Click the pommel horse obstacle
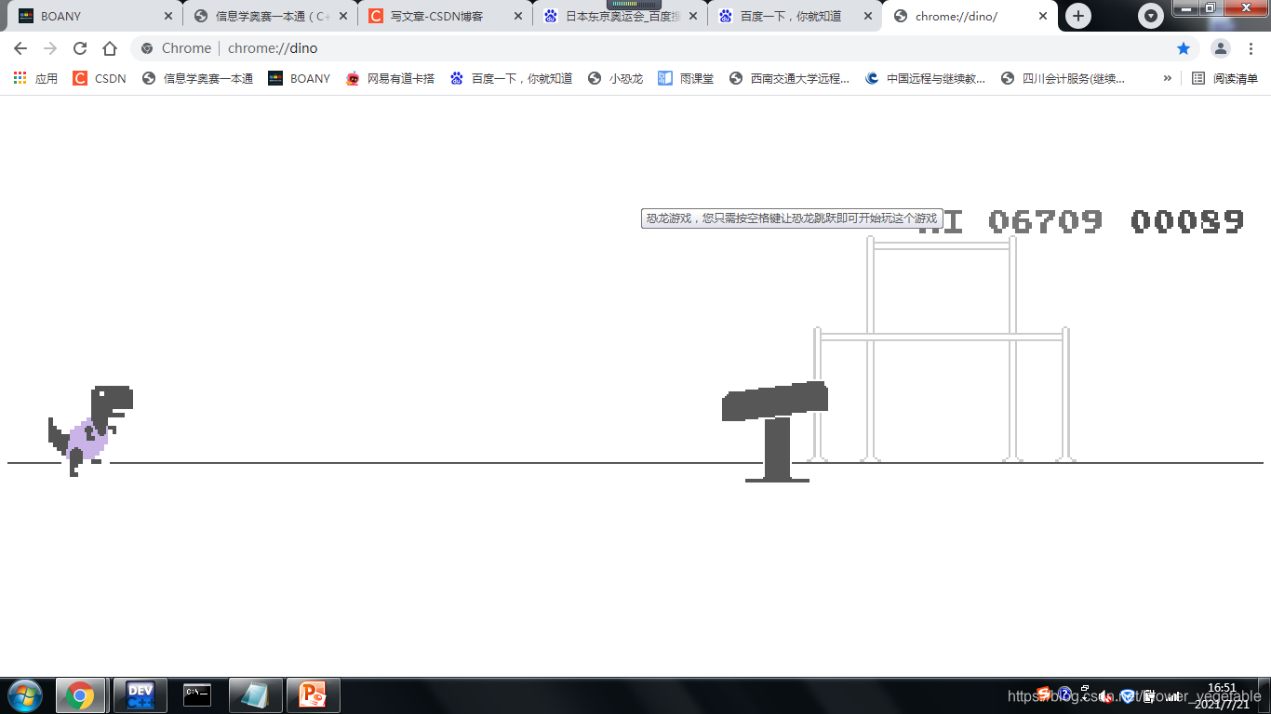This screenshot has width=1271, height=714. 775,431
